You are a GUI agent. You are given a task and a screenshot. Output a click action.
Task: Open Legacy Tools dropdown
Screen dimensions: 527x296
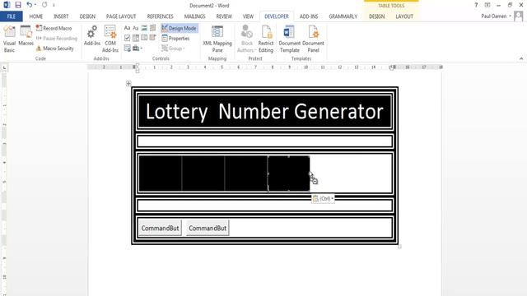(x=138, y=49)
